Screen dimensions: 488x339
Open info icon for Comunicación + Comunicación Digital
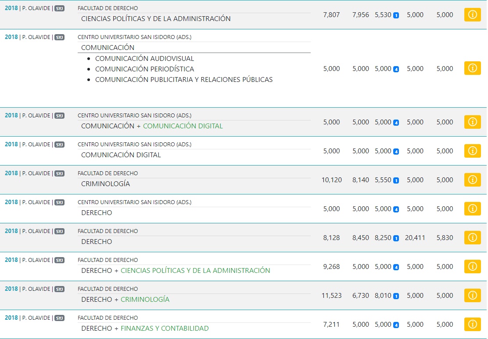tap(472, 122)
